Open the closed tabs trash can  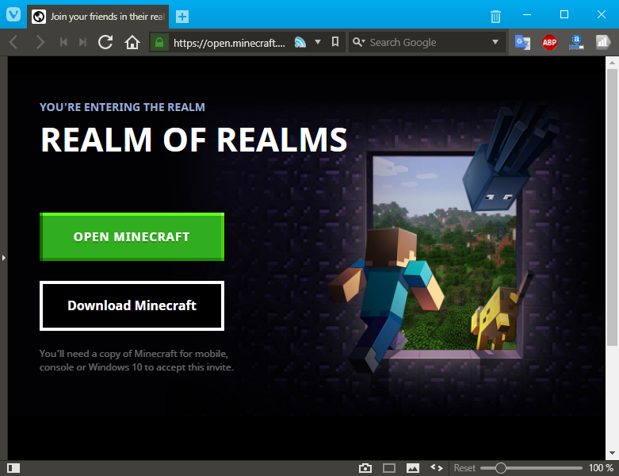[495, 16]
